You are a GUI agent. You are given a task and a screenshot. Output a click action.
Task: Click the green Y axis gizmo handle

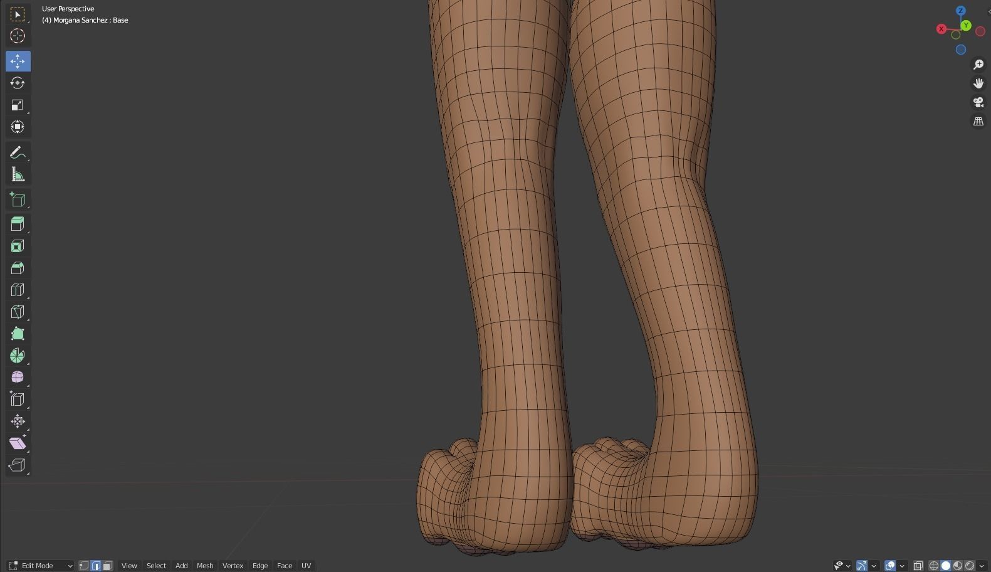click(x=966, y=26)
